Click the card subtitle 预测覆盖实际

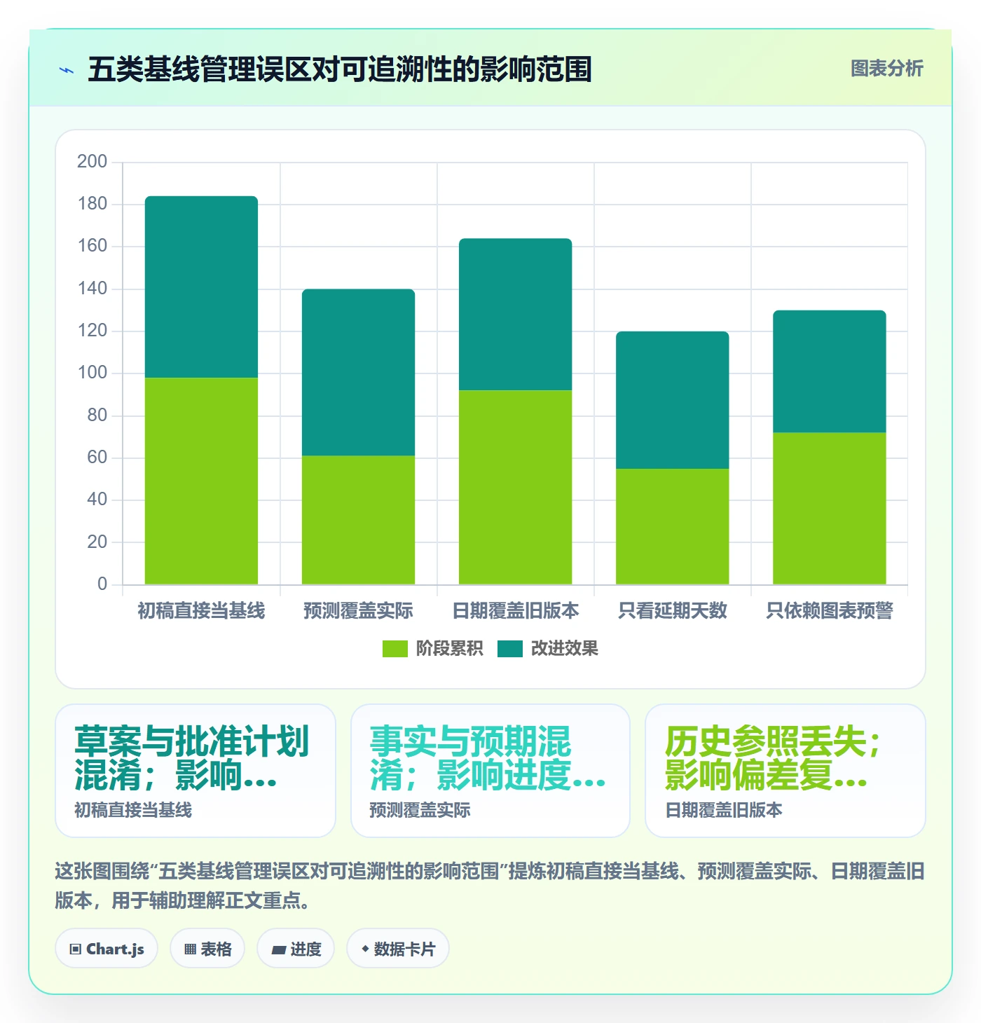pyautogui.click(x=420, y=811)
